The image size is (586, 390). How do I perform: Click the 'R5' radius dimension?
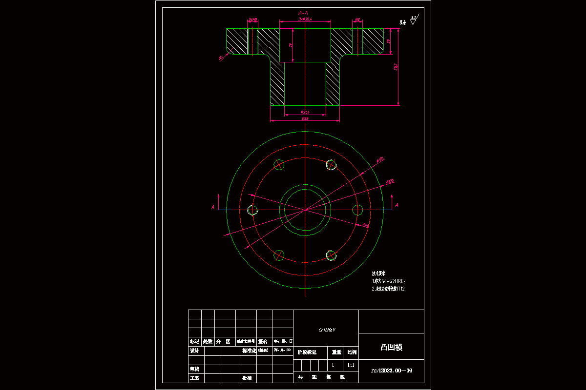(221, 58)
